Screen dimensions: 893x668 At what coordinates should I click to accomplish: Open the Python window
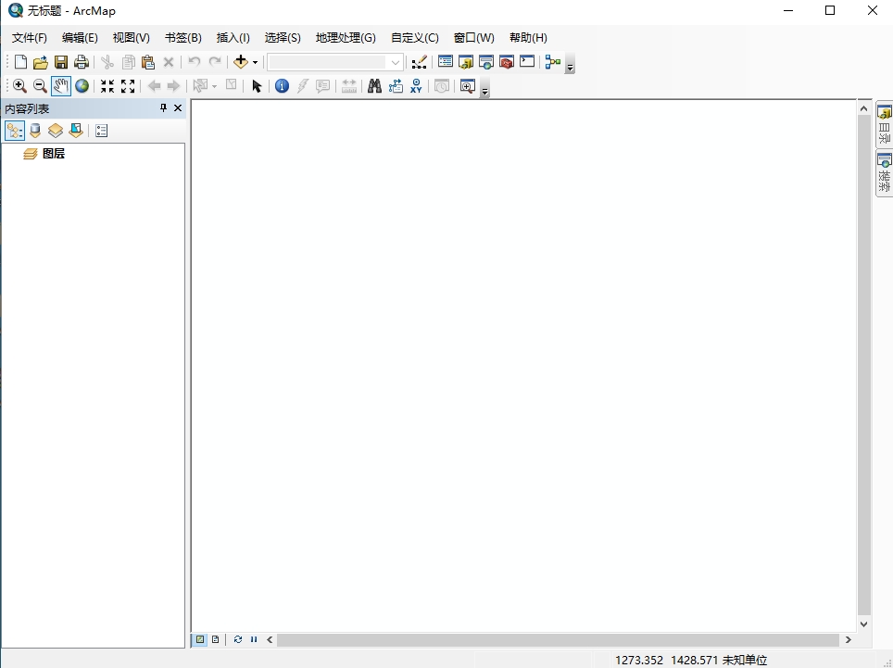(x=526, y=61)
